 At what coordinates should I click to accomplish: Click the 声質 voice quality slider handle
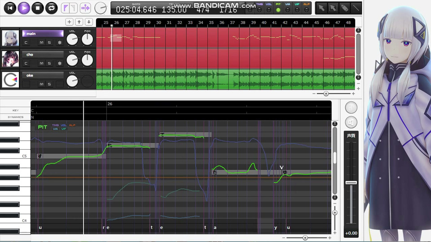(351, 183)
